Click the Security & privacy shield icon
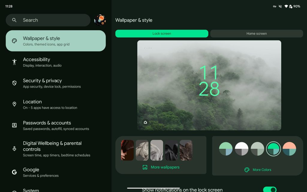 (14, 83)
